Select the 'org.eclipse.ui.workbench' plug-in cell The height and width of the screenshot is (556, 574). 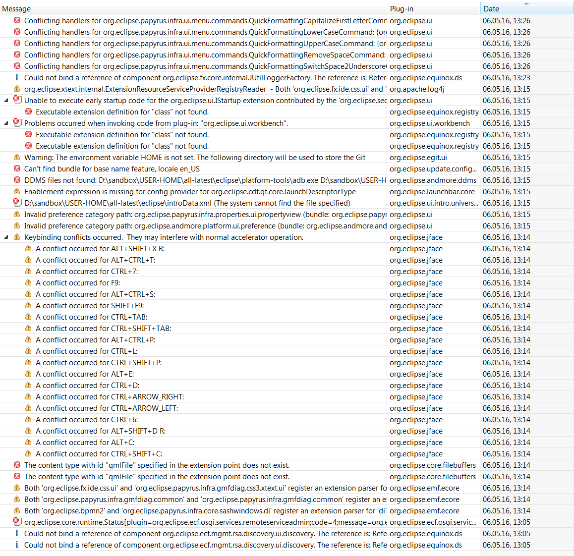click(433, 123)
